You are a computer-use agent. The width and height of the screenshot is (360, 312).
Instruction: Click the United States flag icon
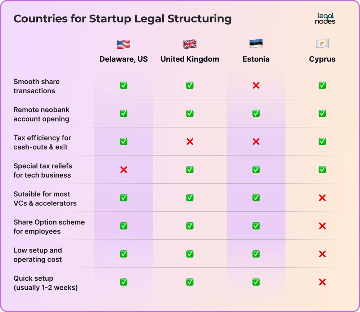click(x=123, y=44)
